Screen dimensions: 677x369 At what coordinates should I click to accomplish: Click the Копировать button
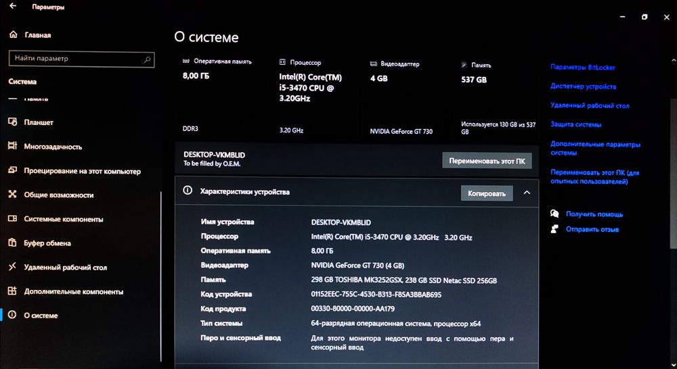point(487,193)
